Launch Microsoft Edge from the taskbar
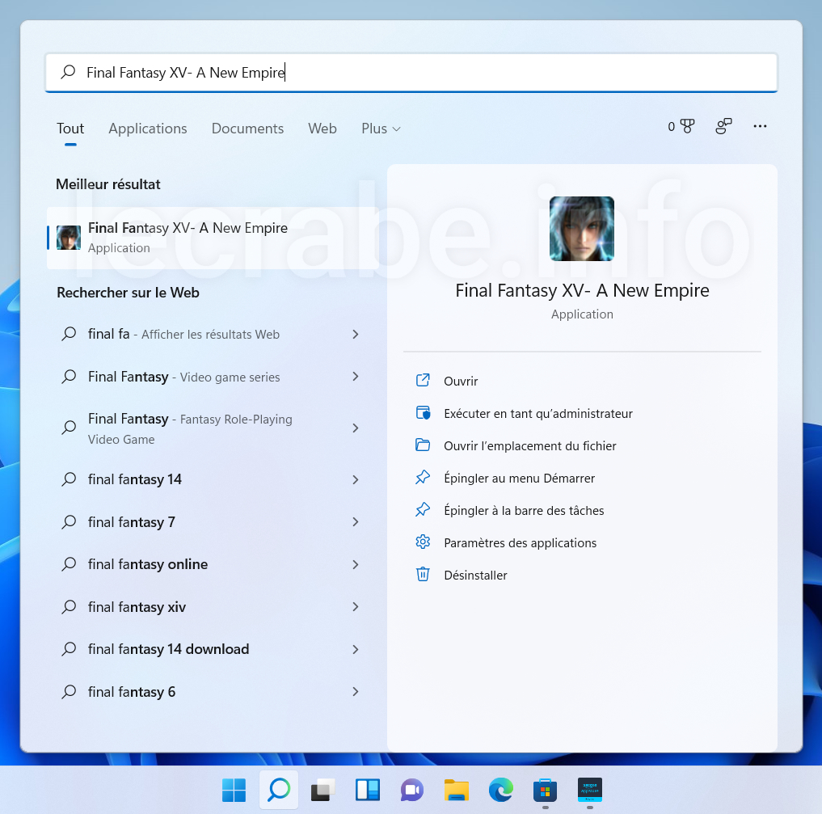822x814 pixels. point(501,790)
